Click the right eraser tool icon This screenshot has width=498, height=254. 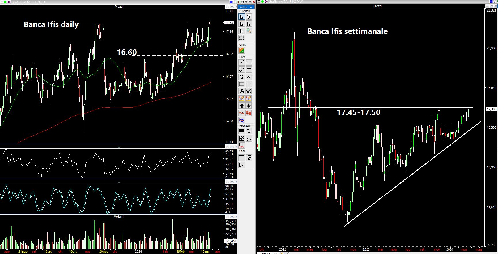click(x=249, y=98)
